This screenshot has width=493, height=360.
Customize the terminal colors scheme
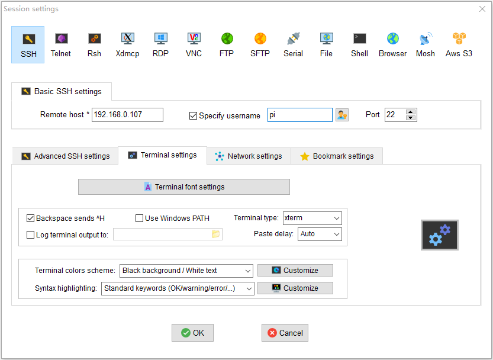(295, 271)
